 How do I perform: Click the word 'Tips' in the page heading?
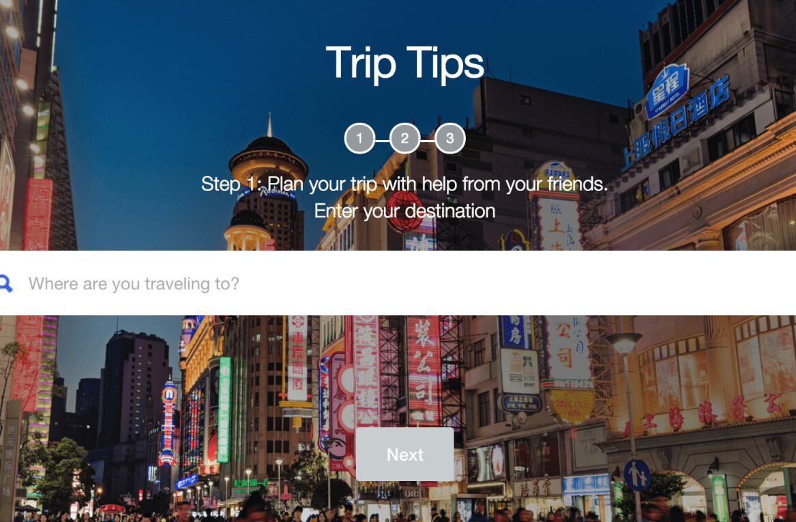tap(445, 64)
